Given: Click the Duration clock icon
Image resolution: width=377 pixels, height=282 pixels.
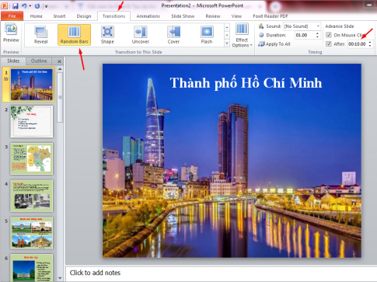Looking at the screenshot, I should point(261,35).
